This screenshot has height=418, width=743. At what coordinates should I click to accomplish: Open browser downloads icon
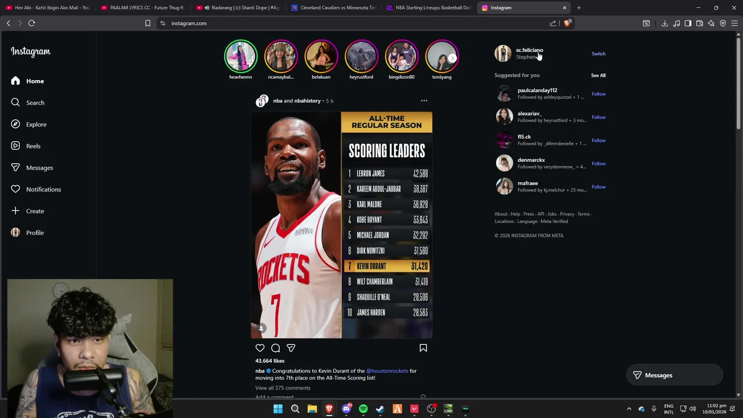click(x=665, y=23)
